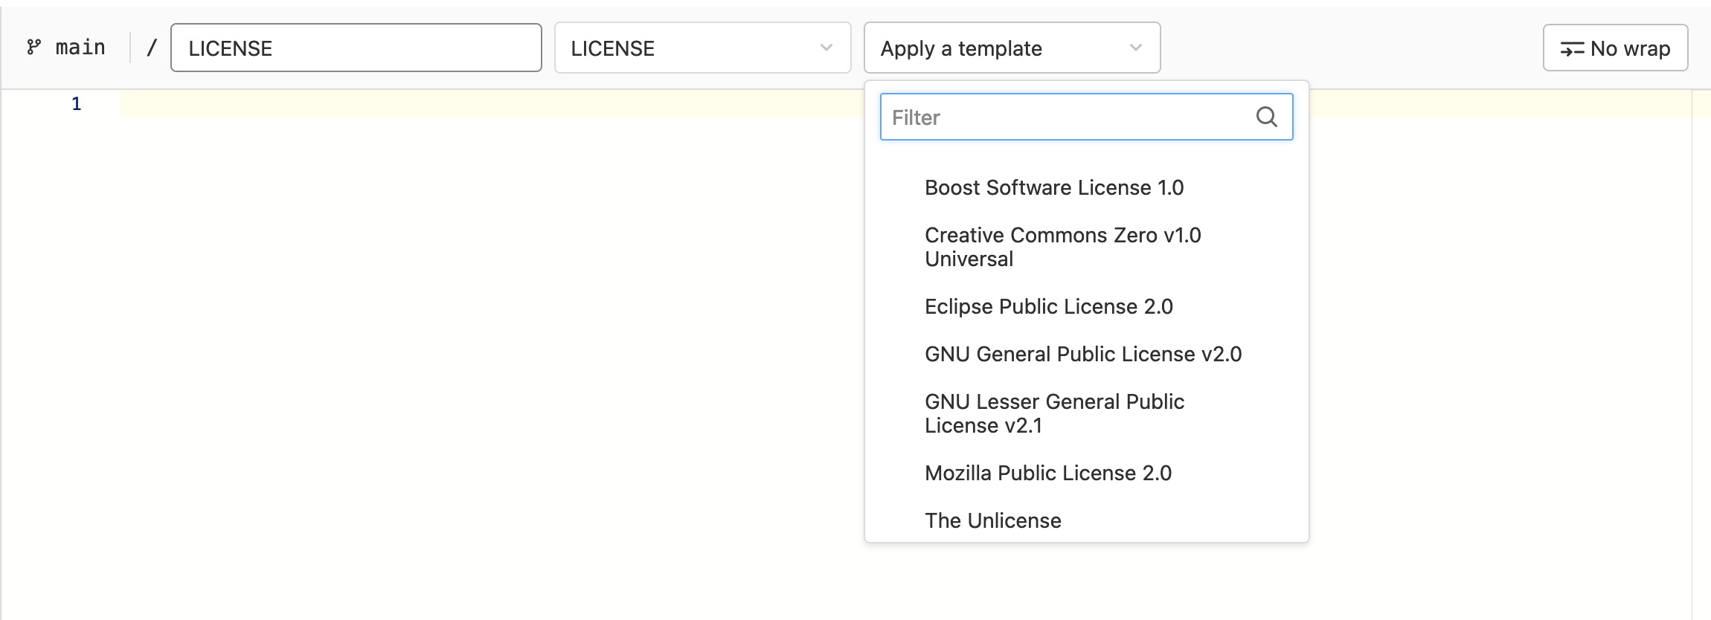This screenshot has width=1711, height=620.
Task: Click the main branch name label
Action: [80, 48]
